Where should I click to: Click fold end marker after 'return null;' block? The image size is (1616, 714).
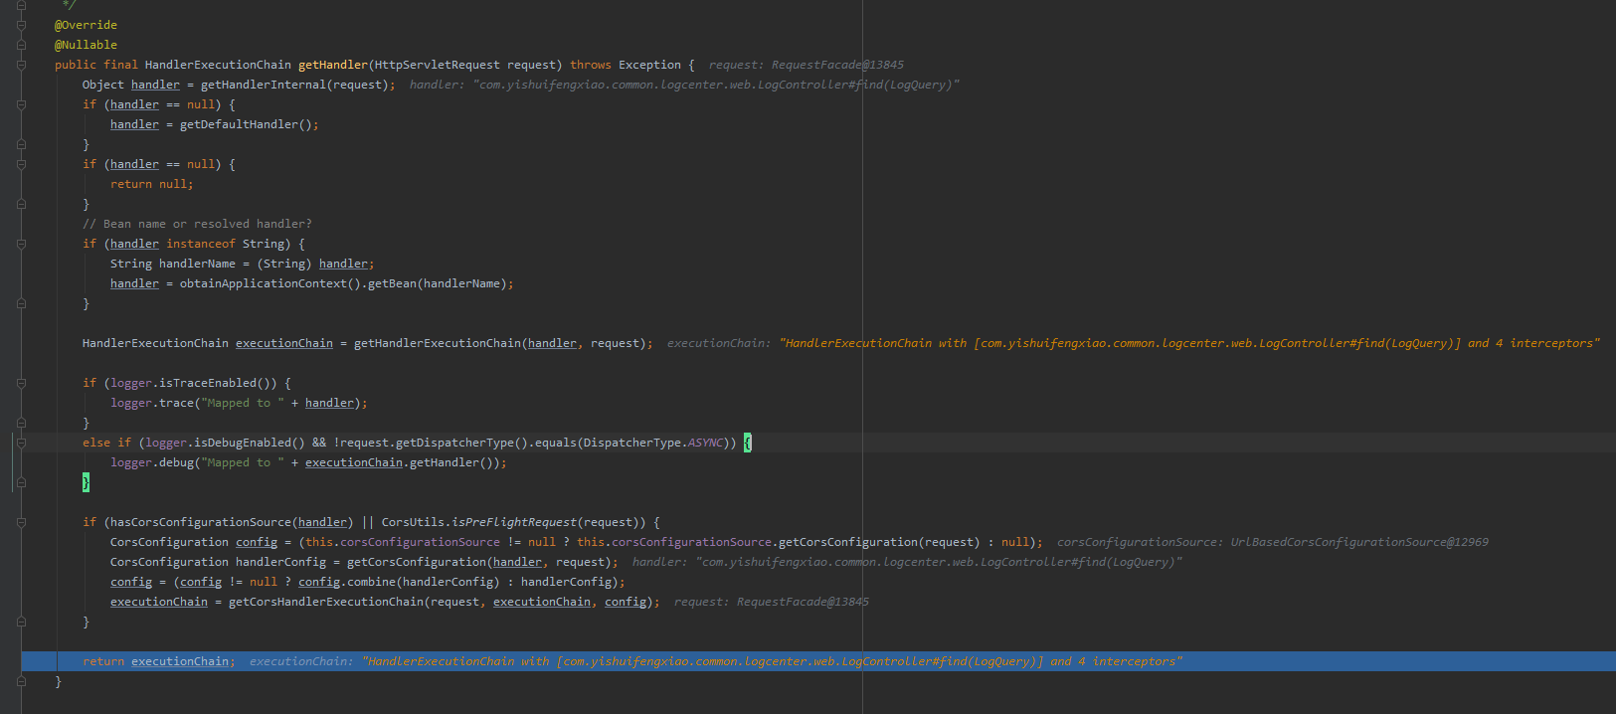(x=21, y=204)
